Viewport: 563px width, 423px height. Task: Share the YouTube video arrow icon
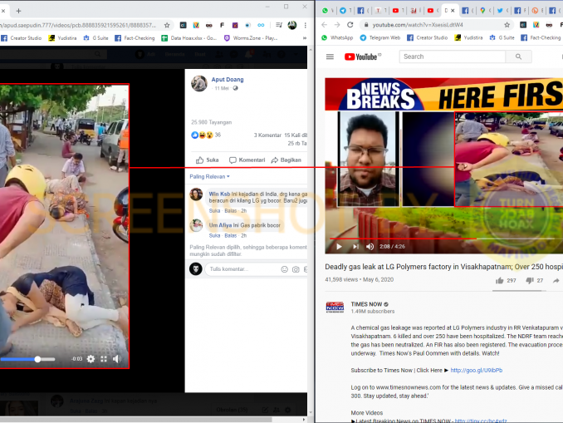[556, 280]
